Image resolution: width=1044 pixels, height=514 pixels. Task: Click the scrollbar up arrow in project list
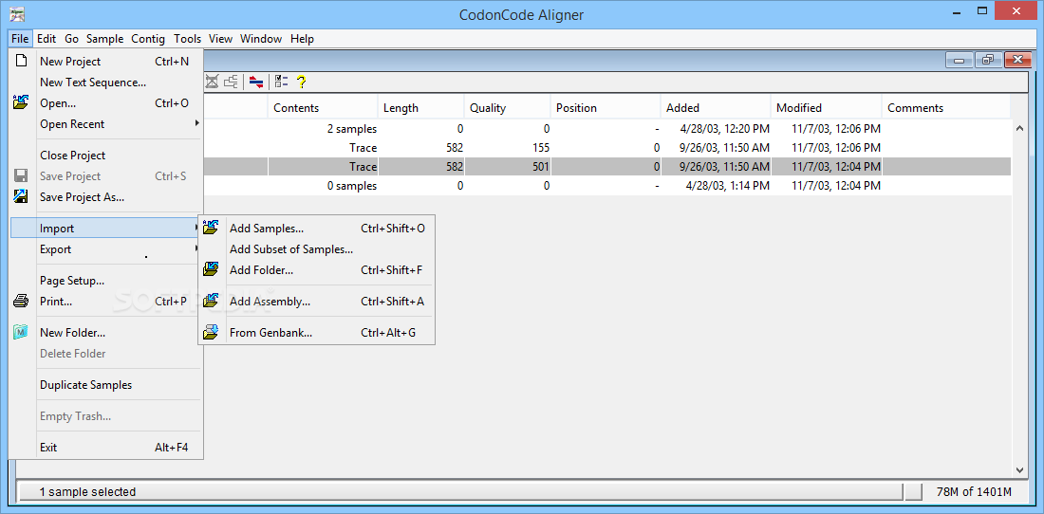click(1019, 128)
